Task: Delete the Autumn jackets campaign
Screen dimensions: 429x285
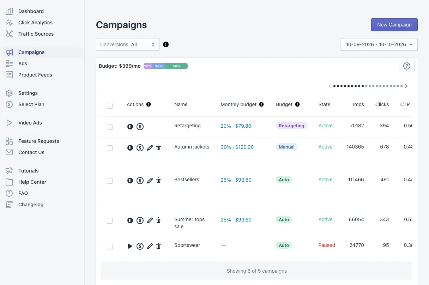Action: (x=158, y=148)
